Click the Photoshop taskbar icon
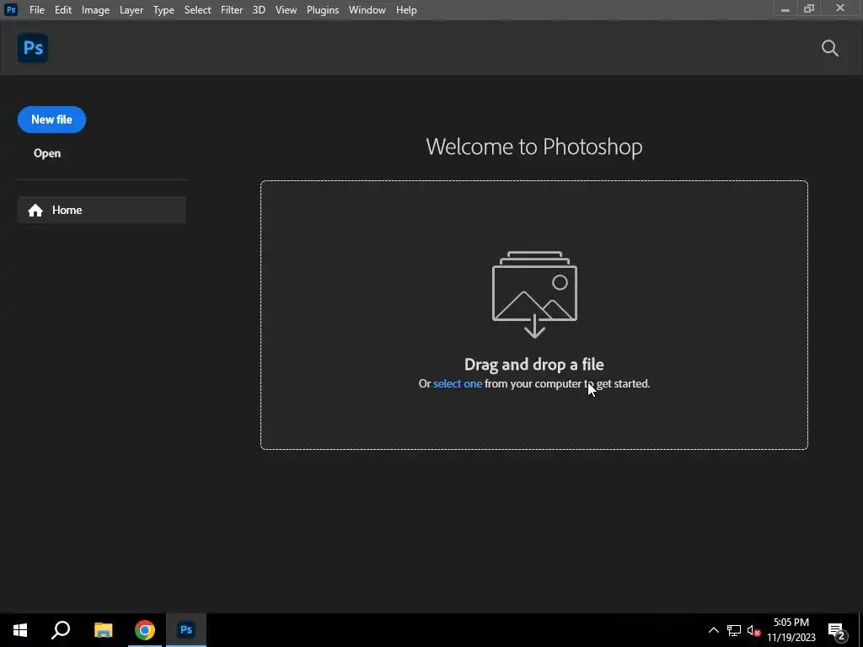This screenshot has width=863, height=647. tap(186, 630)
